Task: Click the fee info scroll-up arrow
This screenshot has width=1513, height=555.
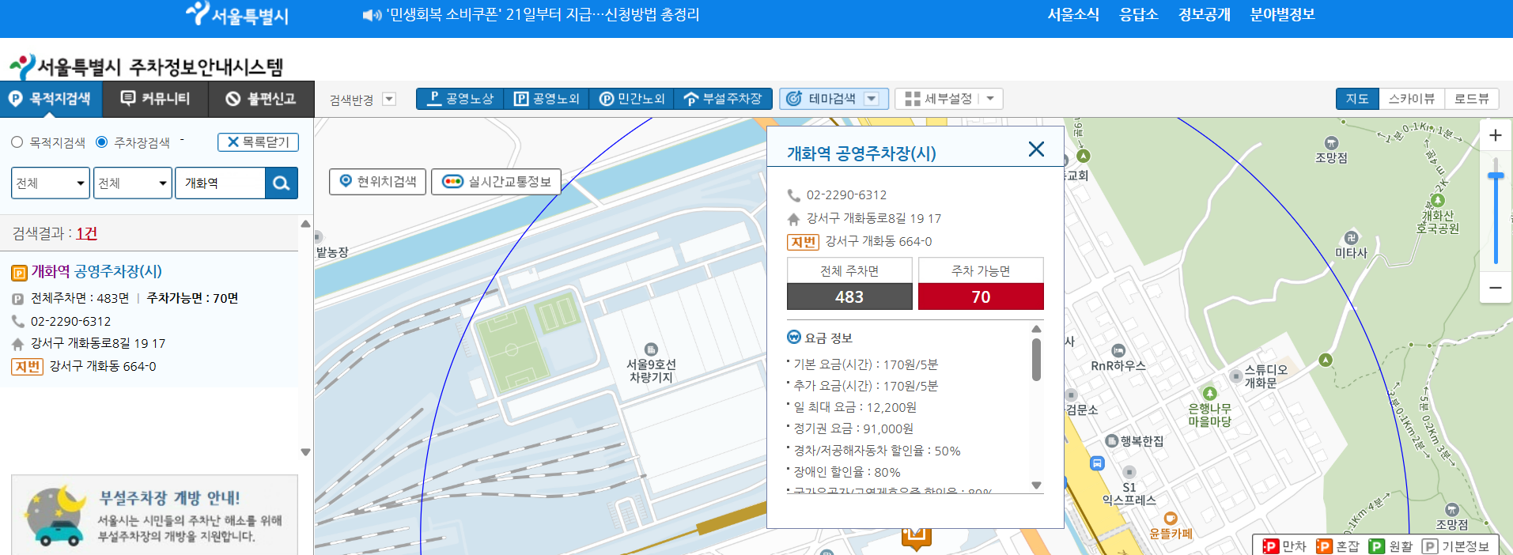Action: click(1036, 329)
